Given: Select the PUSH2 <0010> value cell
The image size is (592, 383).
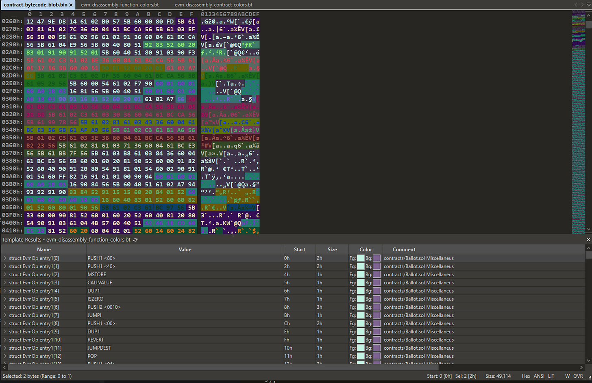Looking at the screenshot, I should pyautogui.click(x=185, y=307).
